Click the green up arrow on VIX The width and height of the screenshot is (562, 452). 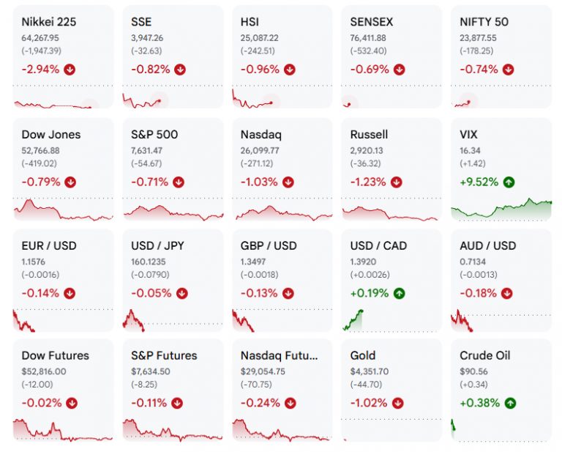point(509,182)
